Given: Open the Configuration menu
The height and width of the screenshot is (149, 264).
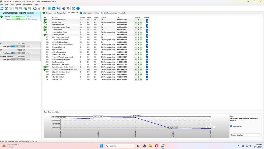Looking at the screenshot, I should click(28, 4).
